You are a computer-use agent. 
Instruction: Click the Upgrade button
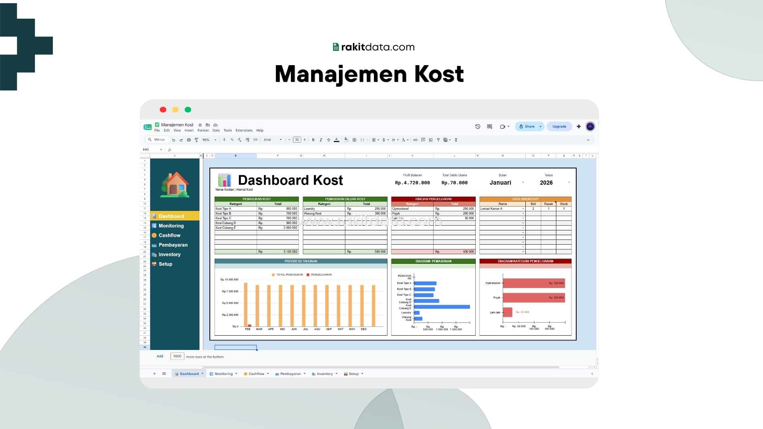[559, 126]
